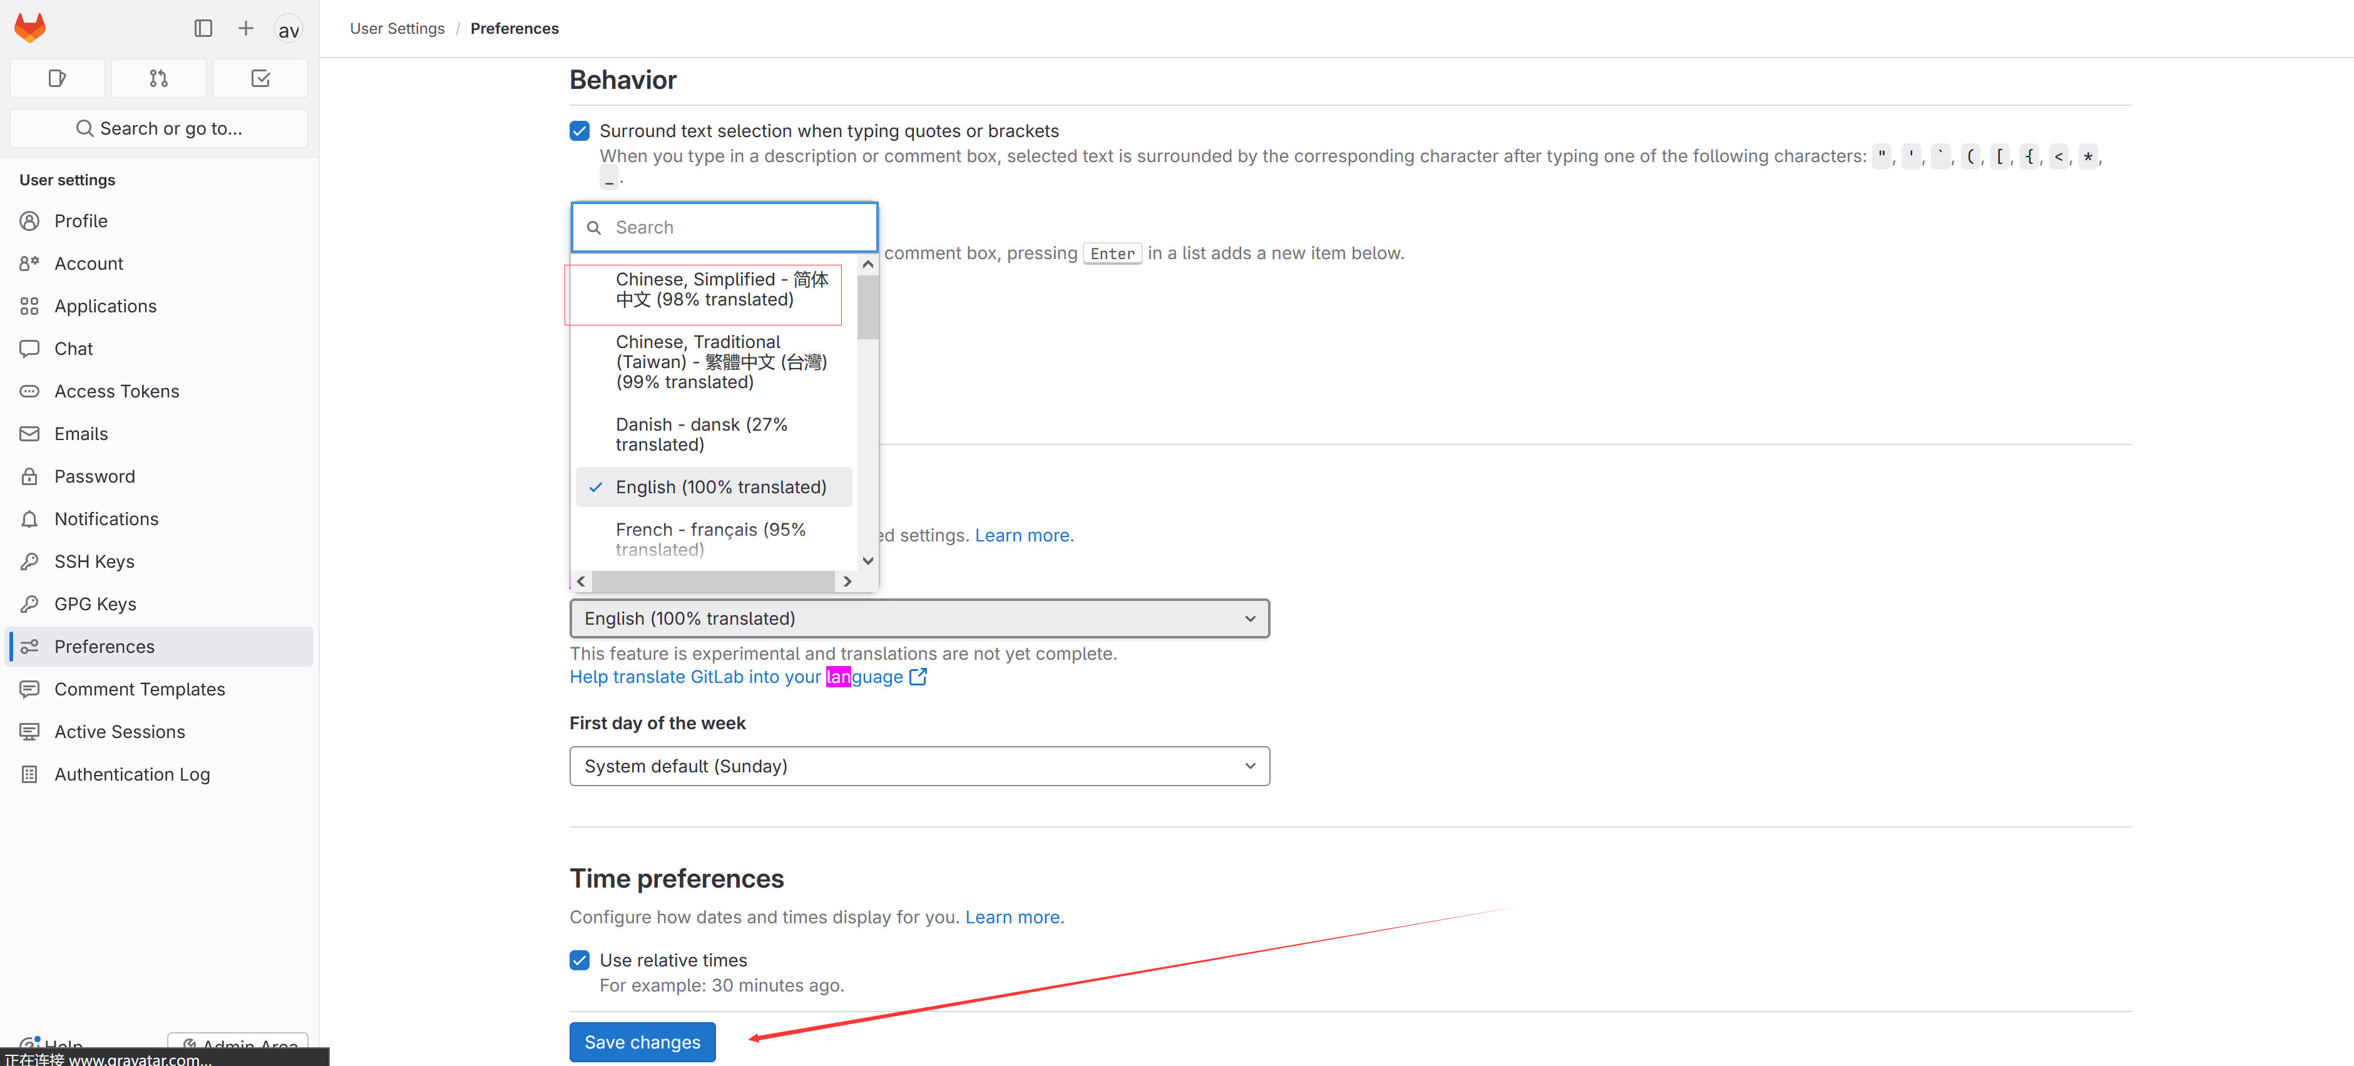
Task: Open the issues icon shortcut
Action: click(57, 79)
